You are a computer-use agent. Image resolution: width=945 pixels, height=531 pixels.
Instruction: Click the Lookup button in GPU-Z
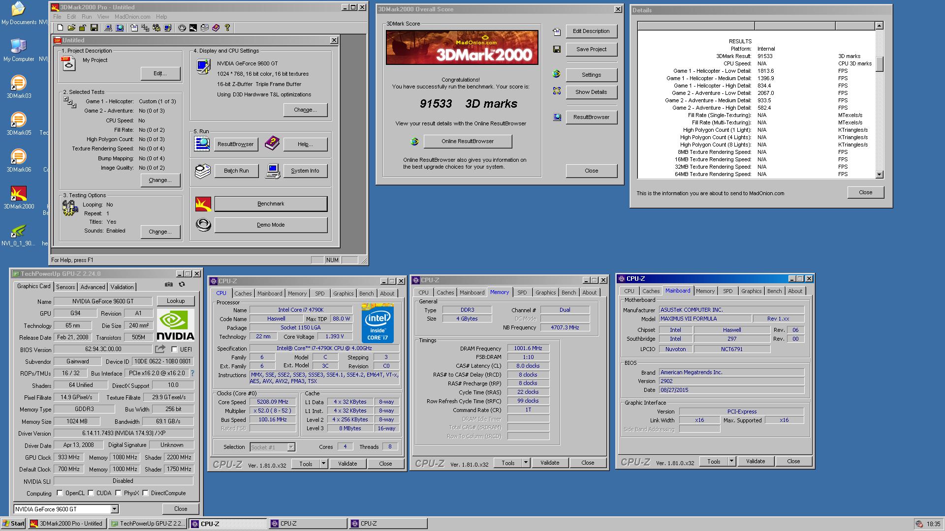(176, 301)
